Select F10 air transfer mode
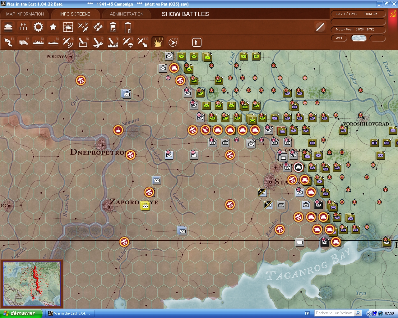Screen dimensions: 398x318 143,42
